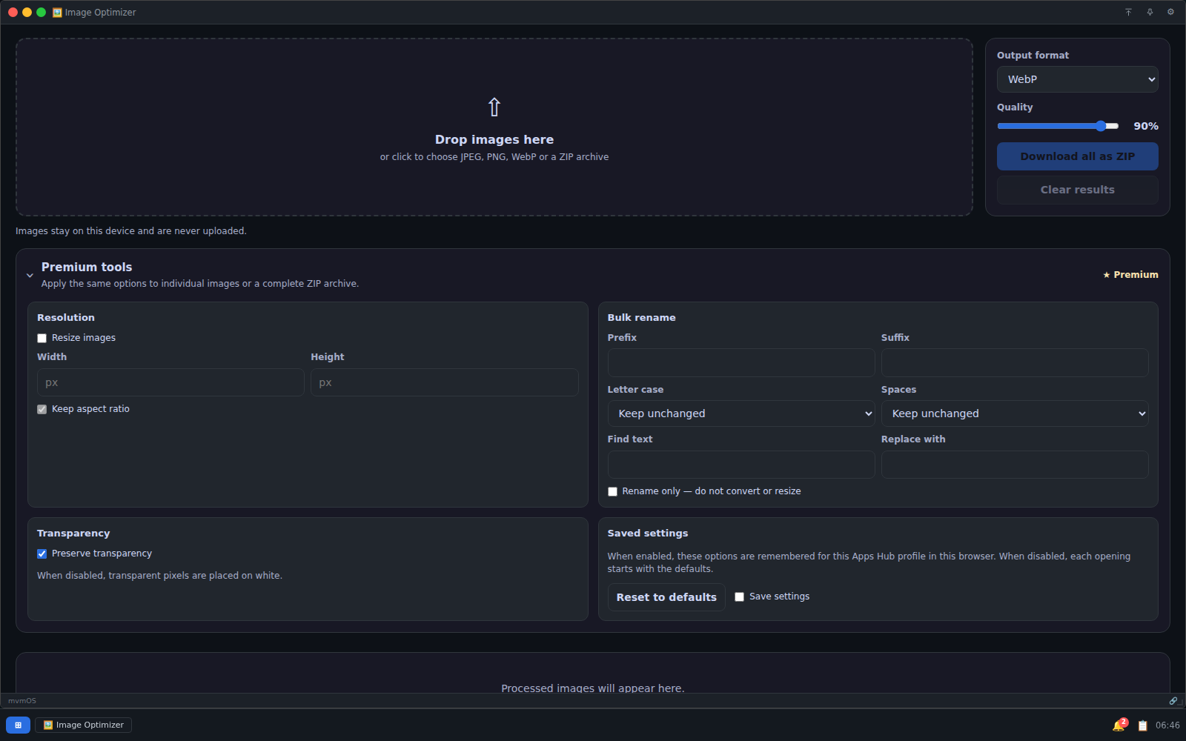The image size is (1186, 741).
Task: Open the Output format WebP dropdown
Action: point(1077,79)
